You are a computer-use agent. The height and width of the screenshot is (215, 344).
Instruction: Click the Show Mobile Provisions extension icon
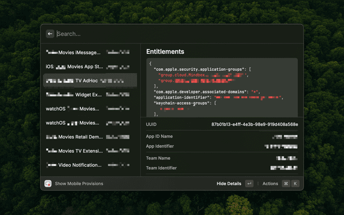pyautogui.click(x=48, y=183)
